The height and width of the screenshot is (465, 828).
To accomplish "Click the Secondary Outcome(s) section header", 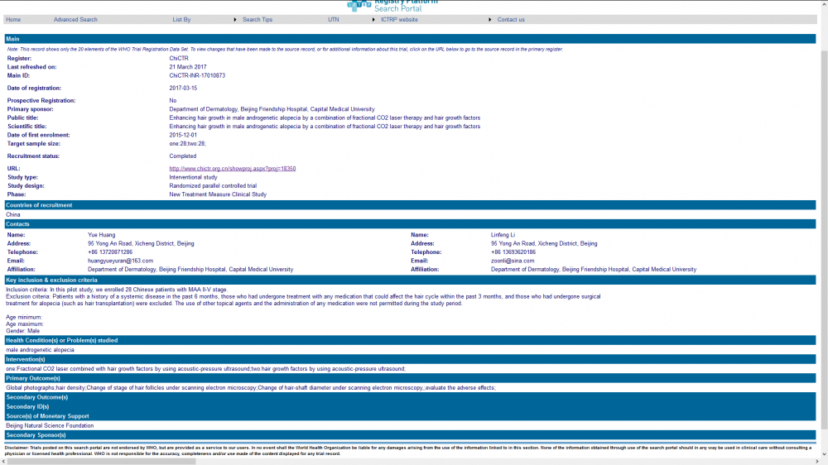I will tap(37, 397).
